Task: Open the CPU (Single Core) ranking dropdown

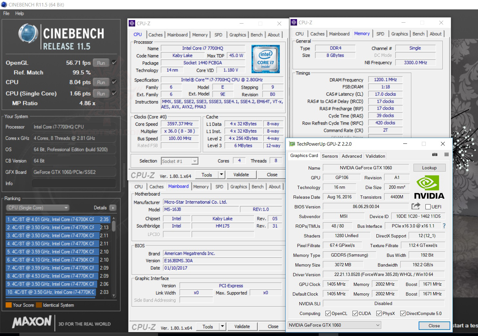Action: [x=38, y=208]
